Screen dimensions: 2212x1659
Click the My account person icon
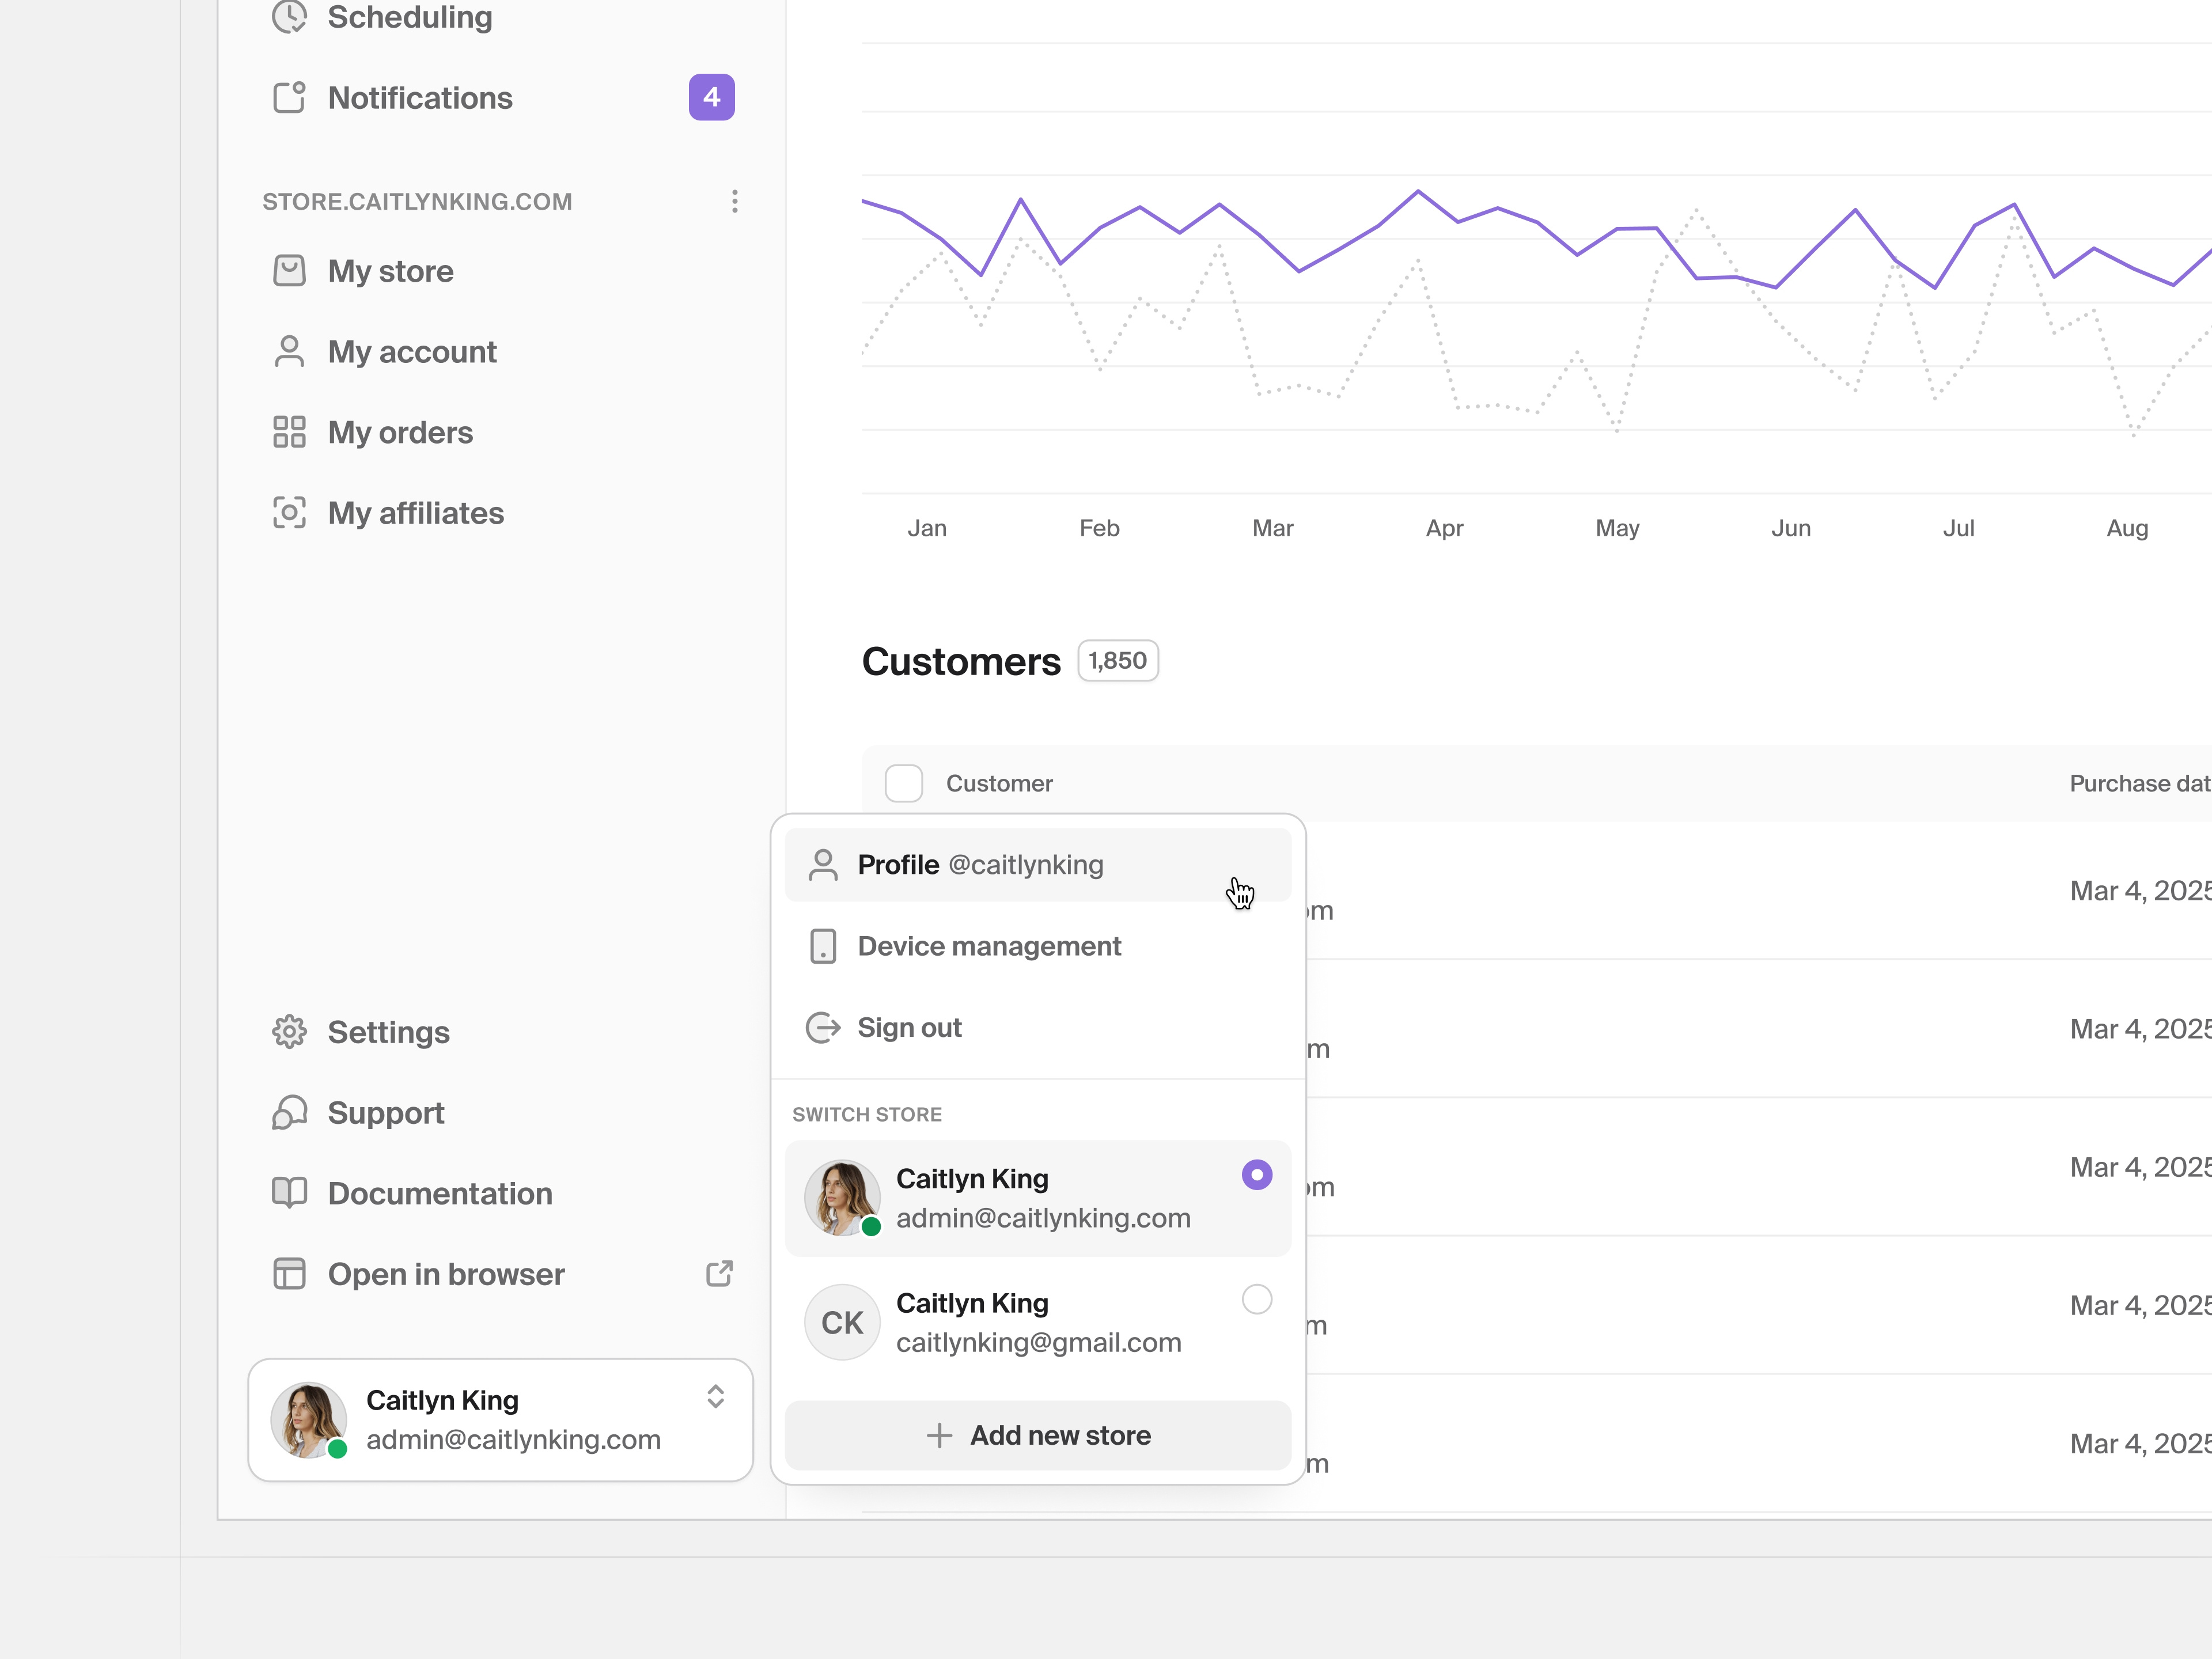289,351
